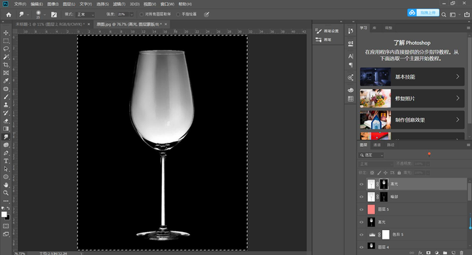Switch to the 通道 tab
The height and width of the screenshot is (255, 472).
point(377,145)
